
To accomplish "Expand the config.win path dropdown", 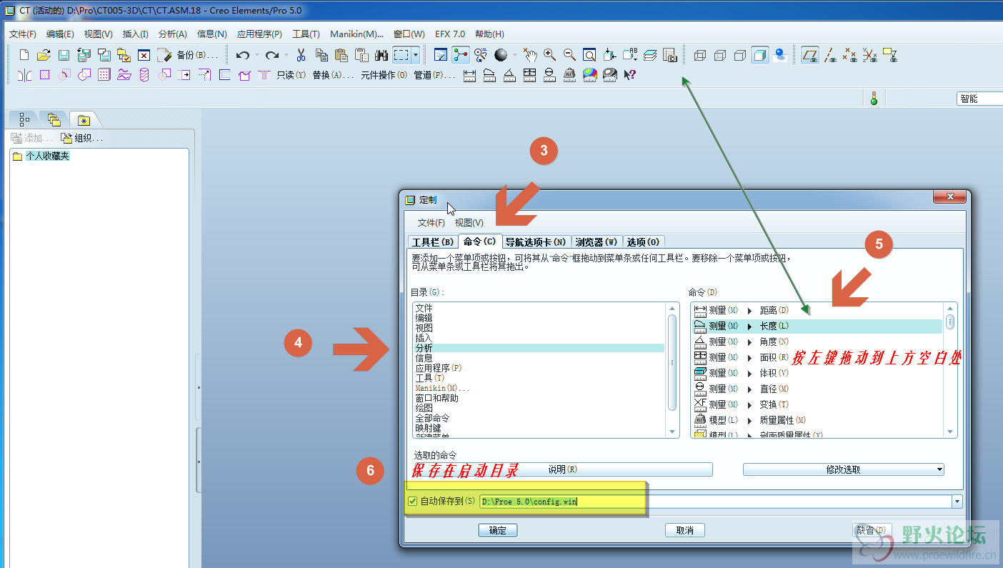I will 957,502.
